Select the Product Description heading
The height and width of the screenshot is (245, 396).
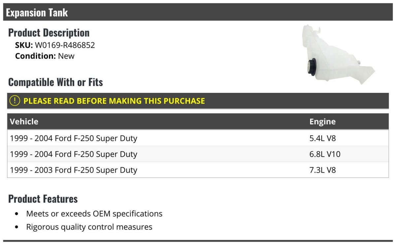point(49,33)
